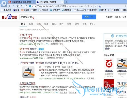The width and height of the screenshot is (127, 98).
Task: Open the 支付宝快捷登录 result link
Action: click(x=27, y=83)
